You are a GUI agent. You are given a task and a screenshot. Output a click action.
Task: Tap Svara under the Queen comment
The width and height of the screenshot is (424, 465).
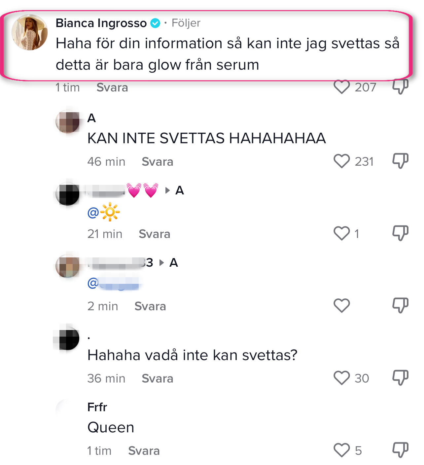coord(144,451)
